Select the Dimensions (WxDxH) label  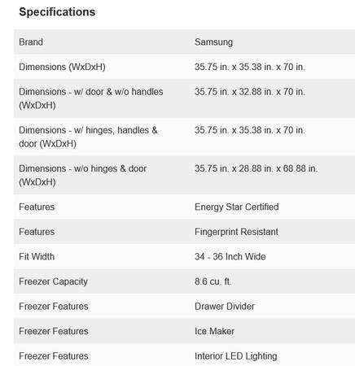pos(62,67)
